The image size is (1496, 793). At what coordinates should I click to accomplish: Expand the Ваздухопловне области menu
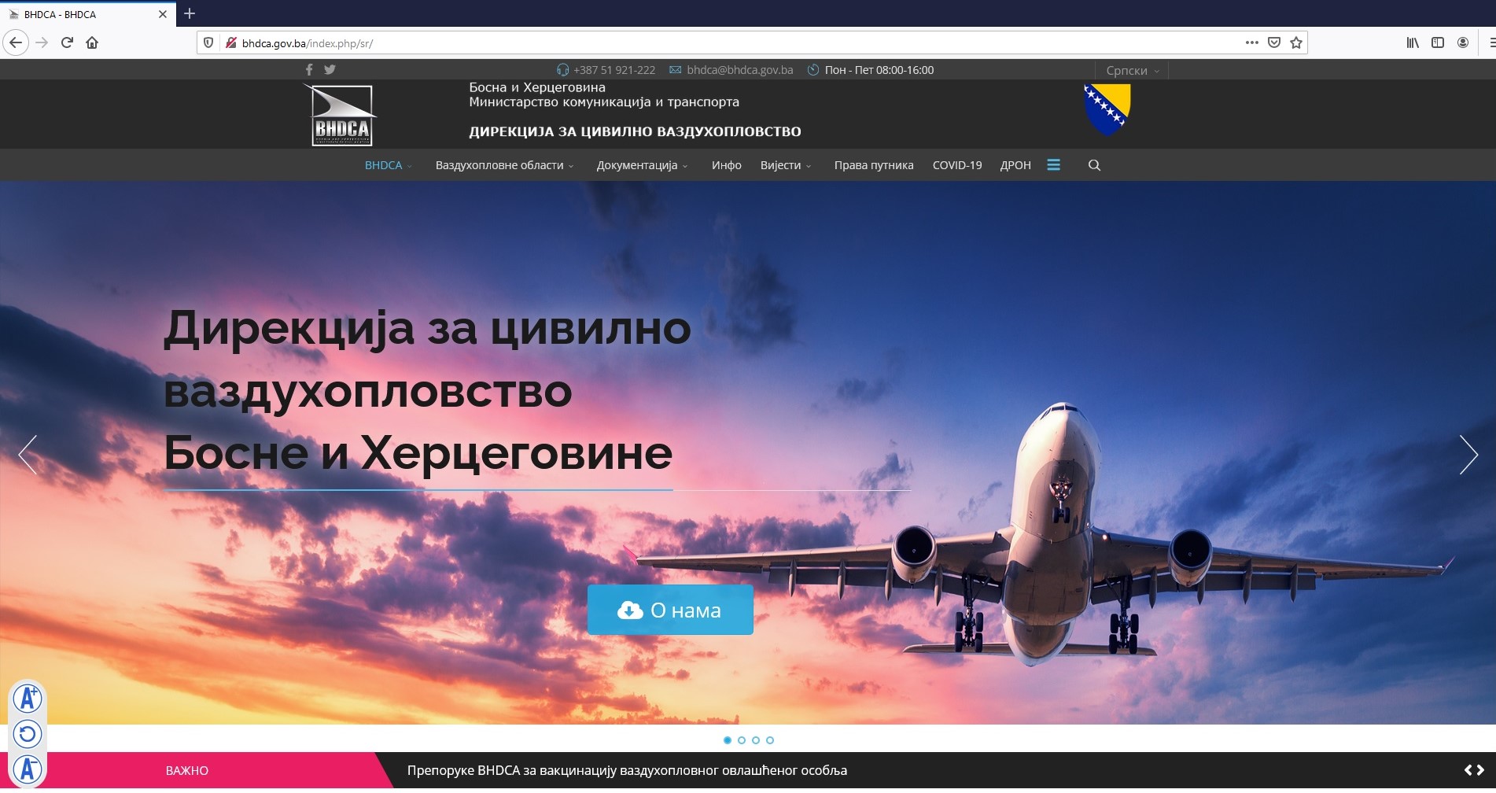504,165
